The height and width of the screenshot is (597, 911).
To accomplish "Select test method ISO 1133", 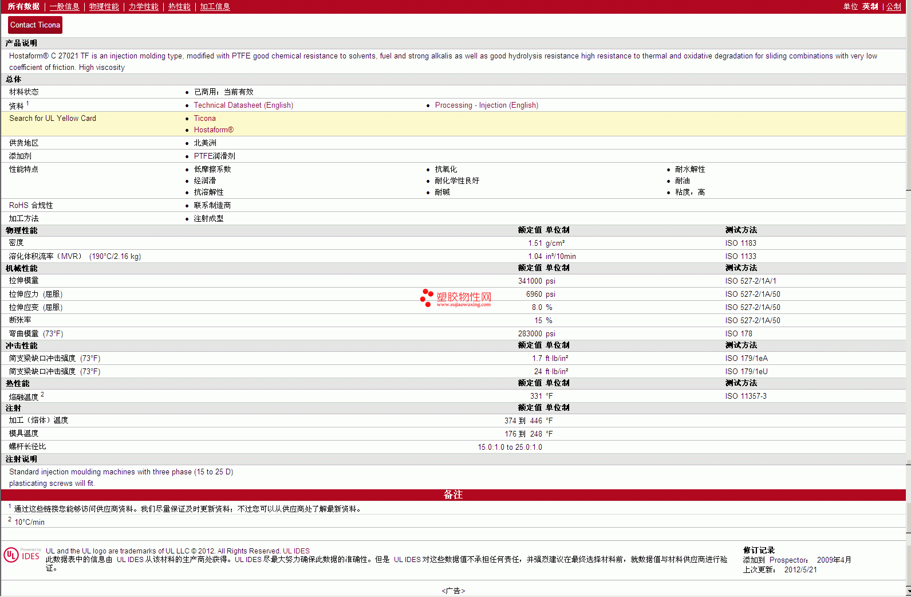I will coord(740,257).
